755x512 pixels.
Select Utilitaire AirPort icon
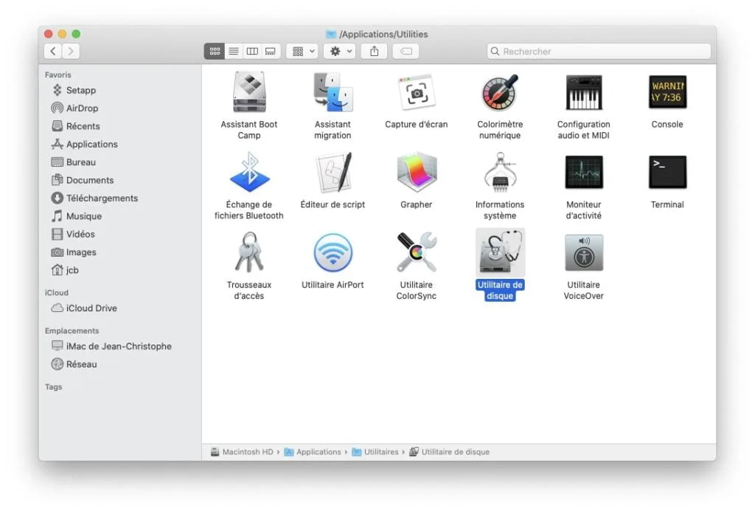point(333,252)
